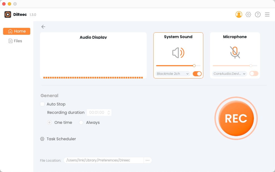Open the hamburger menu icon

267,14
